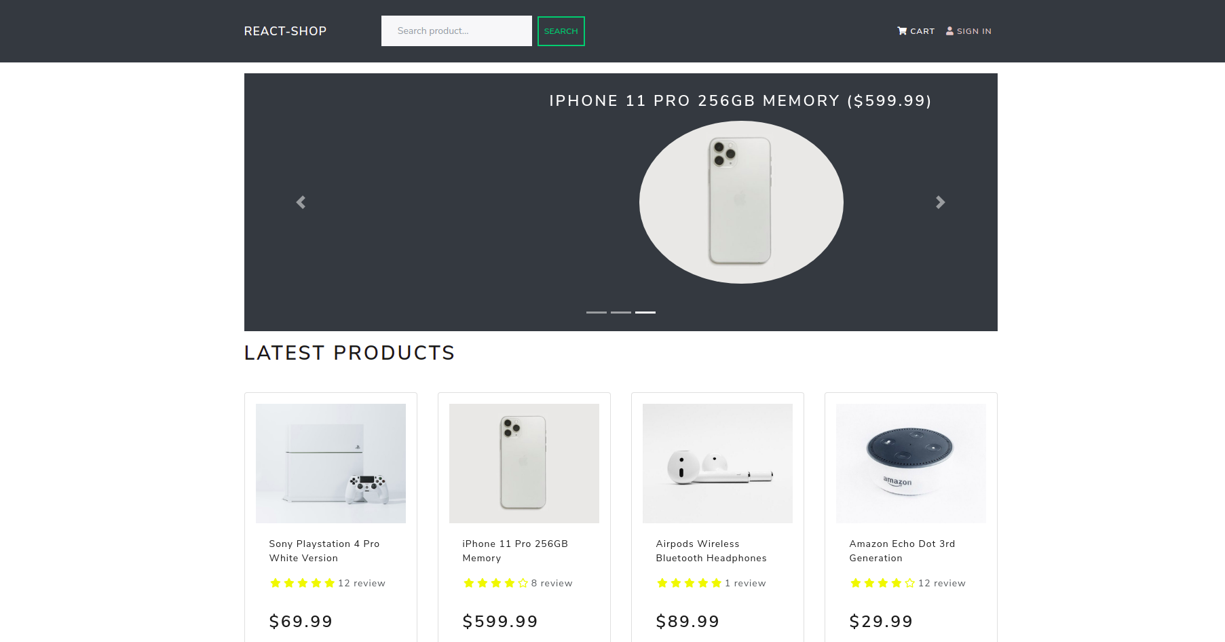The width and height of the screenshot is (1225, 642).
Task: Click Sony Playstation 4 Pro White Version title
Action: [x=324, y=551]
